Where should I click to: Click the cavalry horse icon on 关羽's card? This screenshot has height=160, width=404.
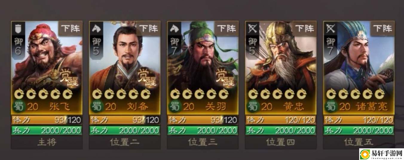174,29
